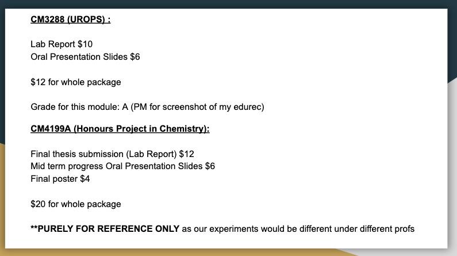
Task: Click the "Final poster $4" line
Action: 60,179
